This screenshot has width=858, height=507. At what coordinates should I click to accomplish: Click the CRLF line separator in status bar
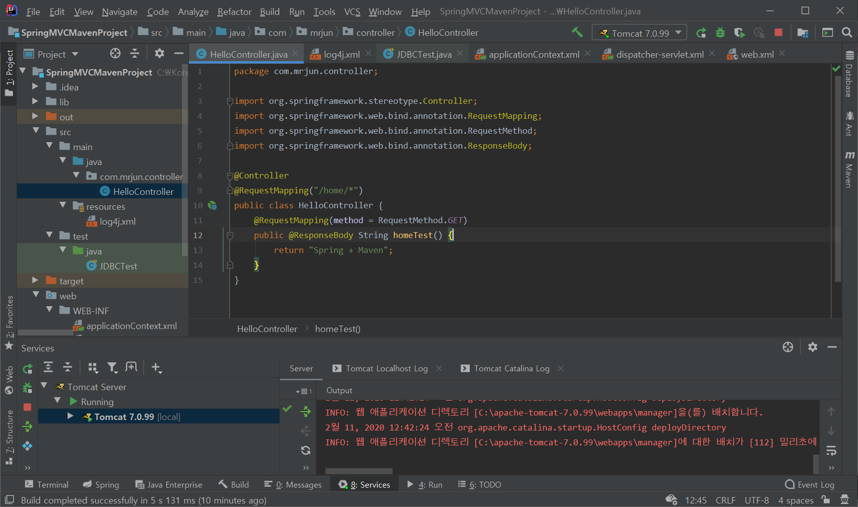[x=725, y=500]
